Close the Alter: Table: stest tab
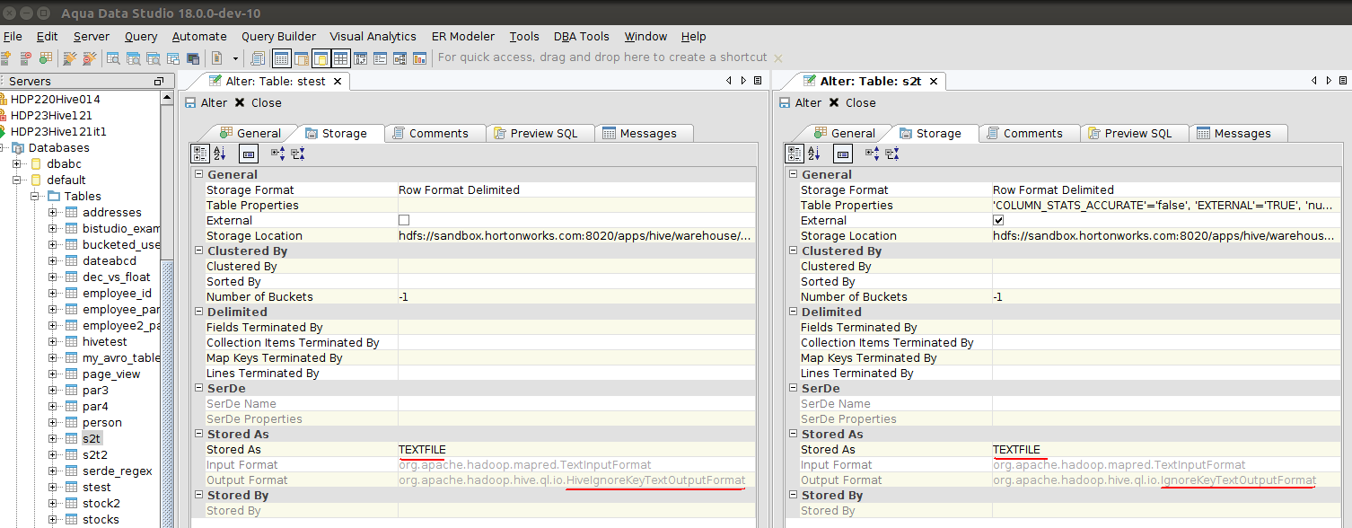The width and height of the screenshot is (1352, 528). (x=338, y=81)
